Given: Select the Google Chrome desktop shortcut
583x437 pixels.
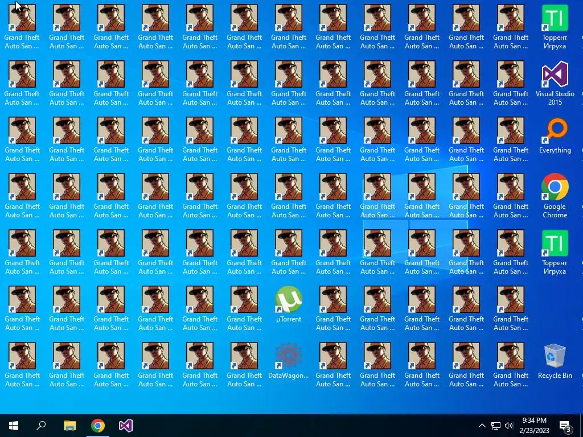Looking at the screenshot, I should (x=555, y=196).
